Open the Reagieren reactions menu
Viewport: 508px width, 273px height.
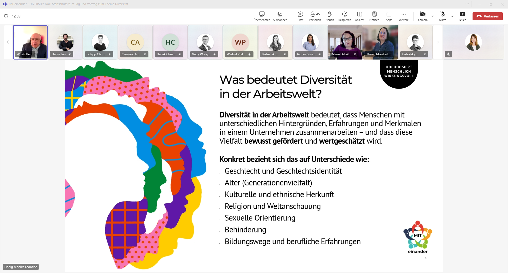[344, 16]
